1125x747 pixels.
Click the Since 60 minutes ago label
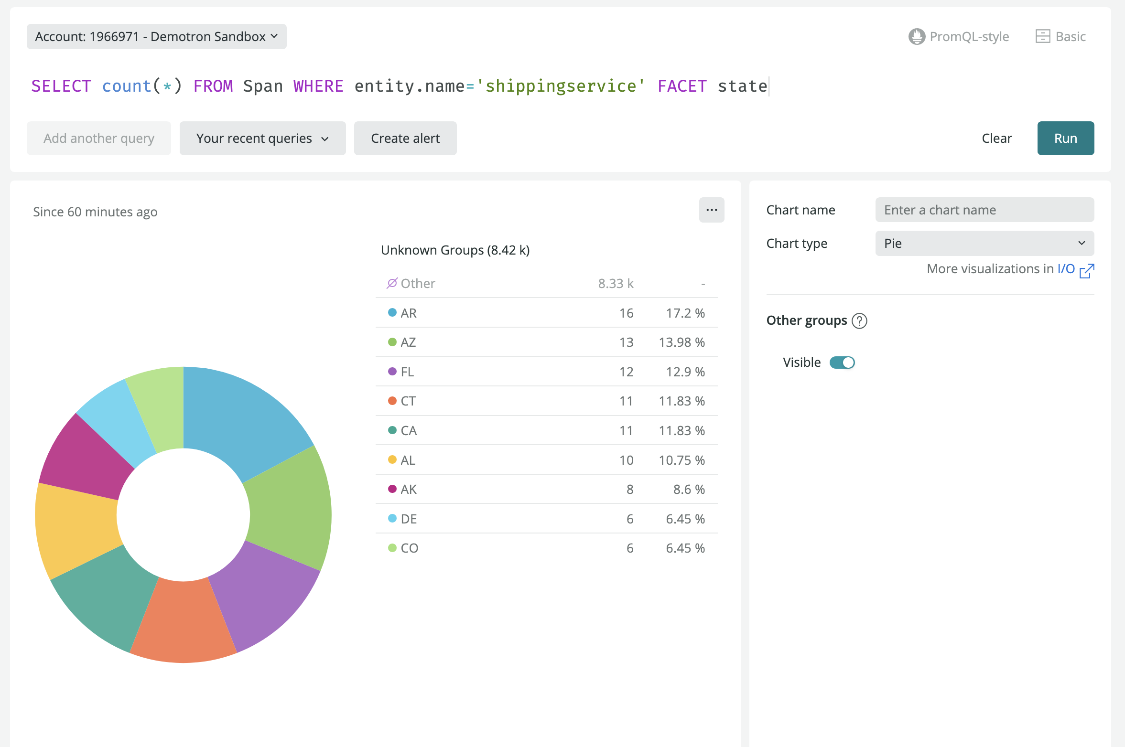coord(95,212)
